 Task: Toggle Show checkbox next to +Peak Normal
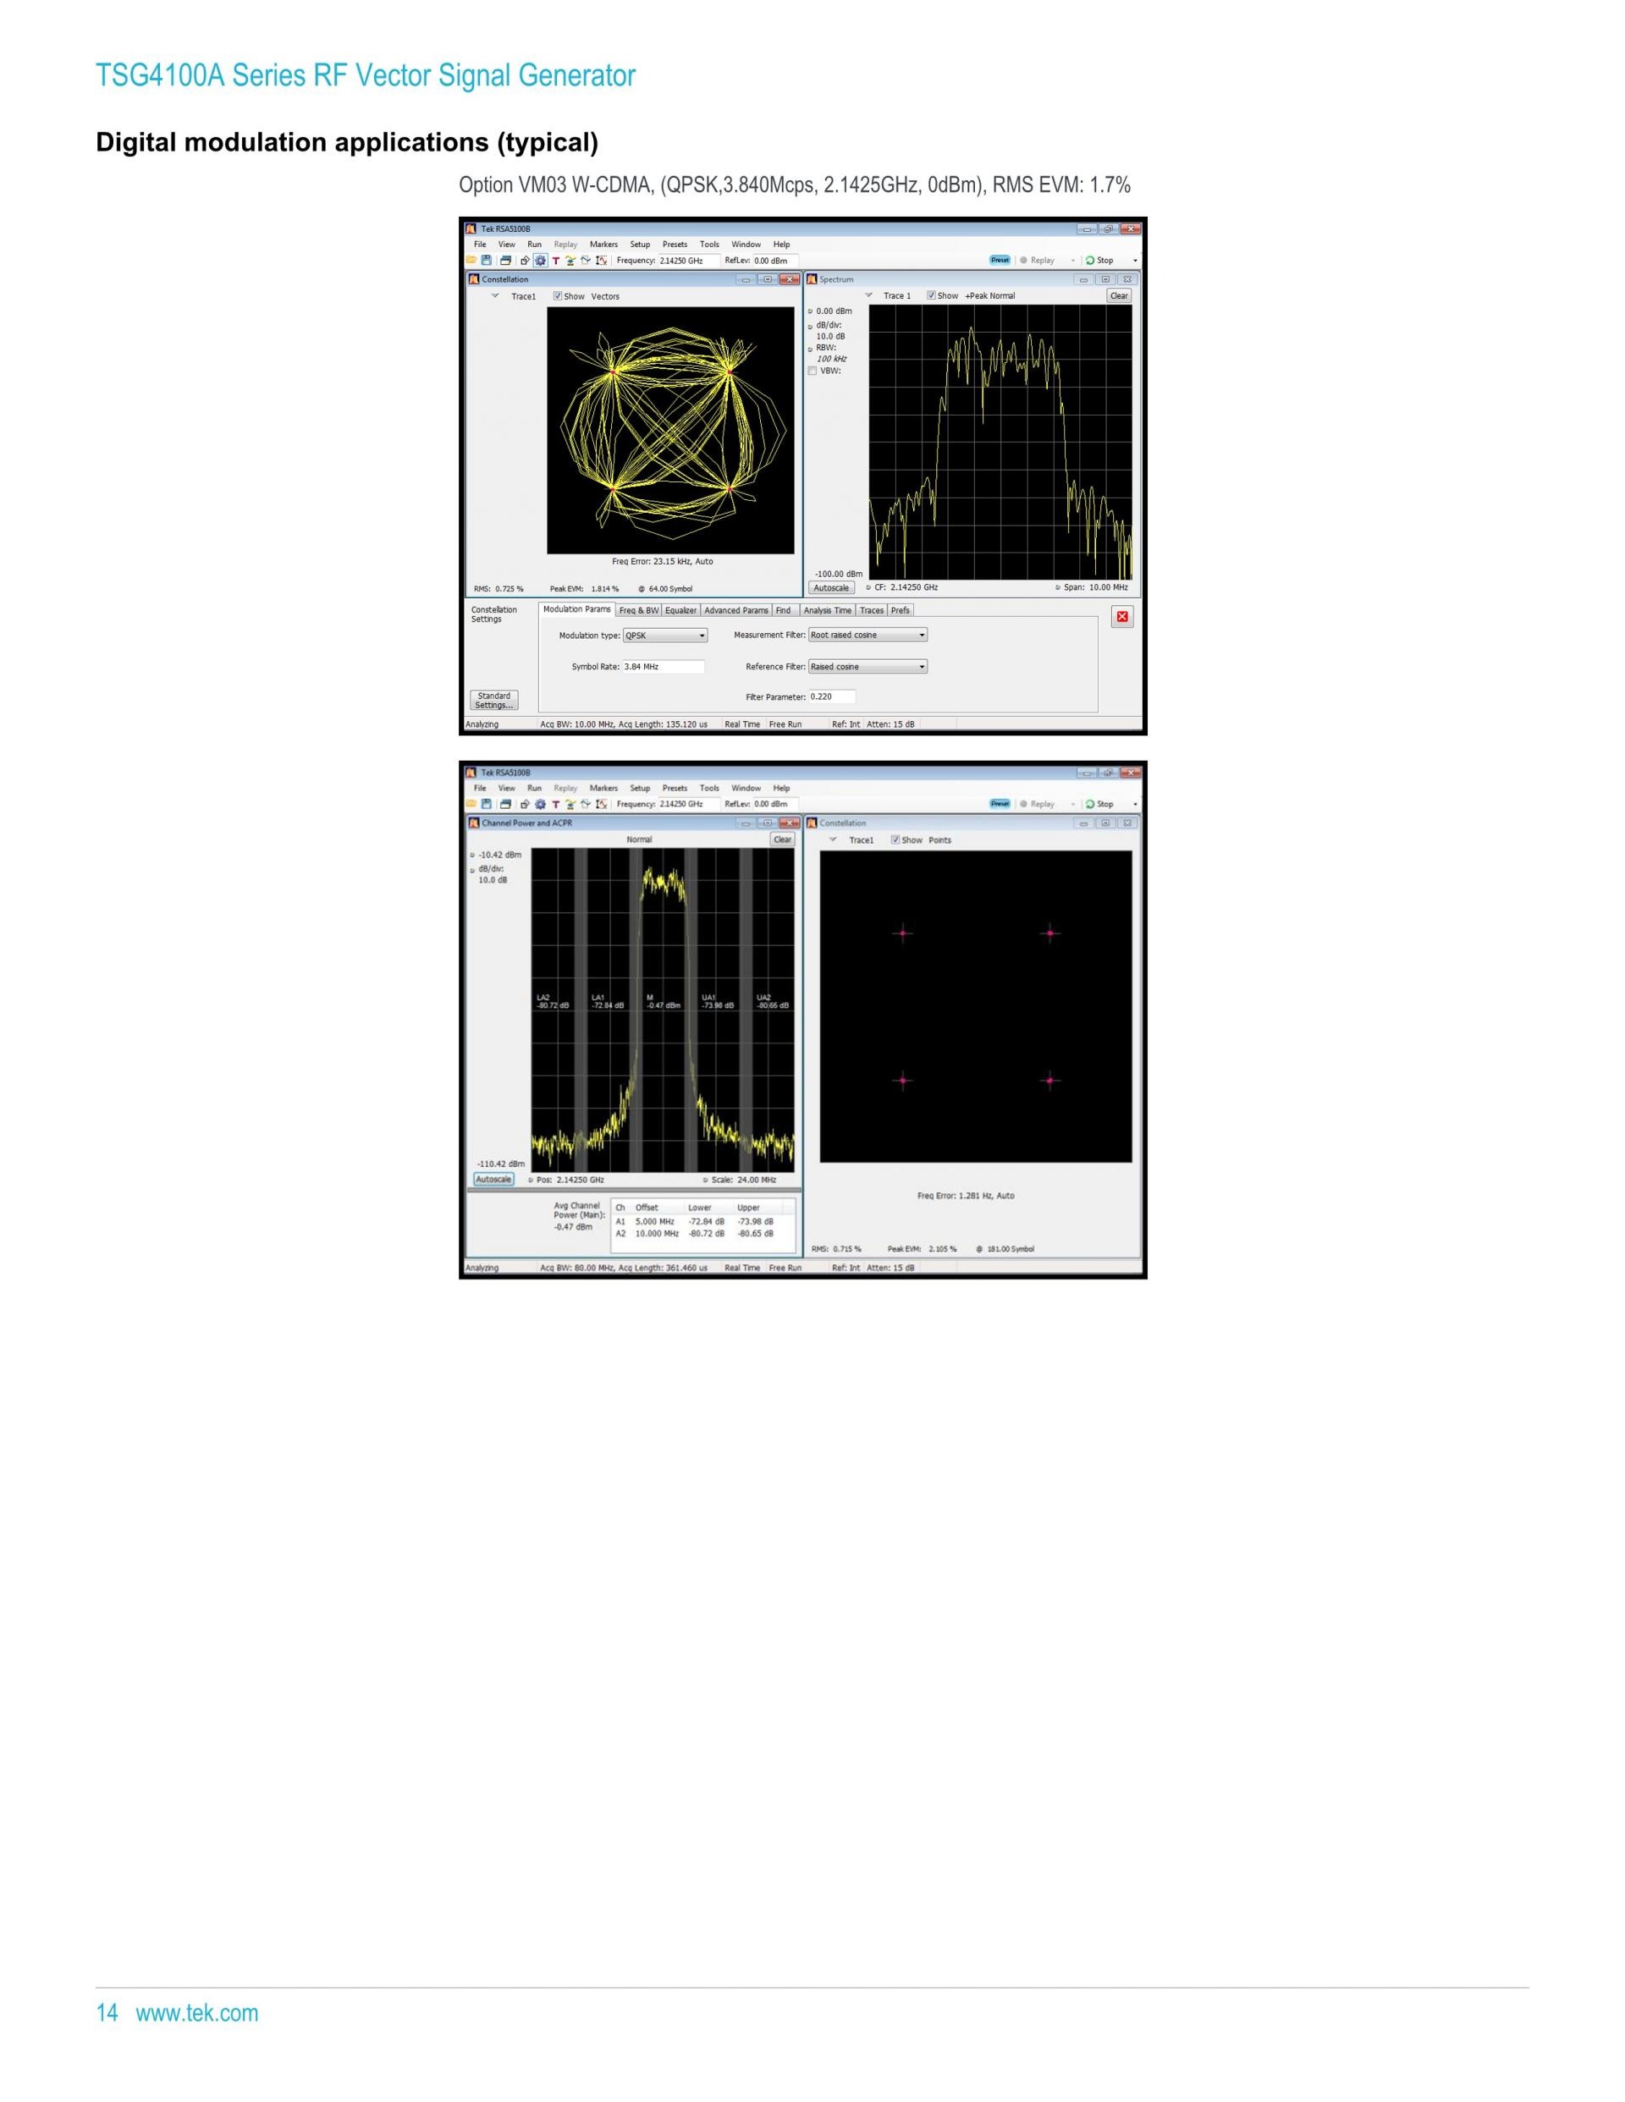point(931,295)
